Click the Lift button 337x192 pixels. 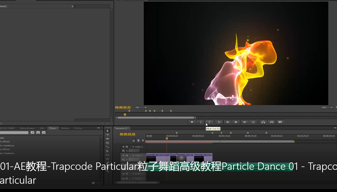[263, 122]
